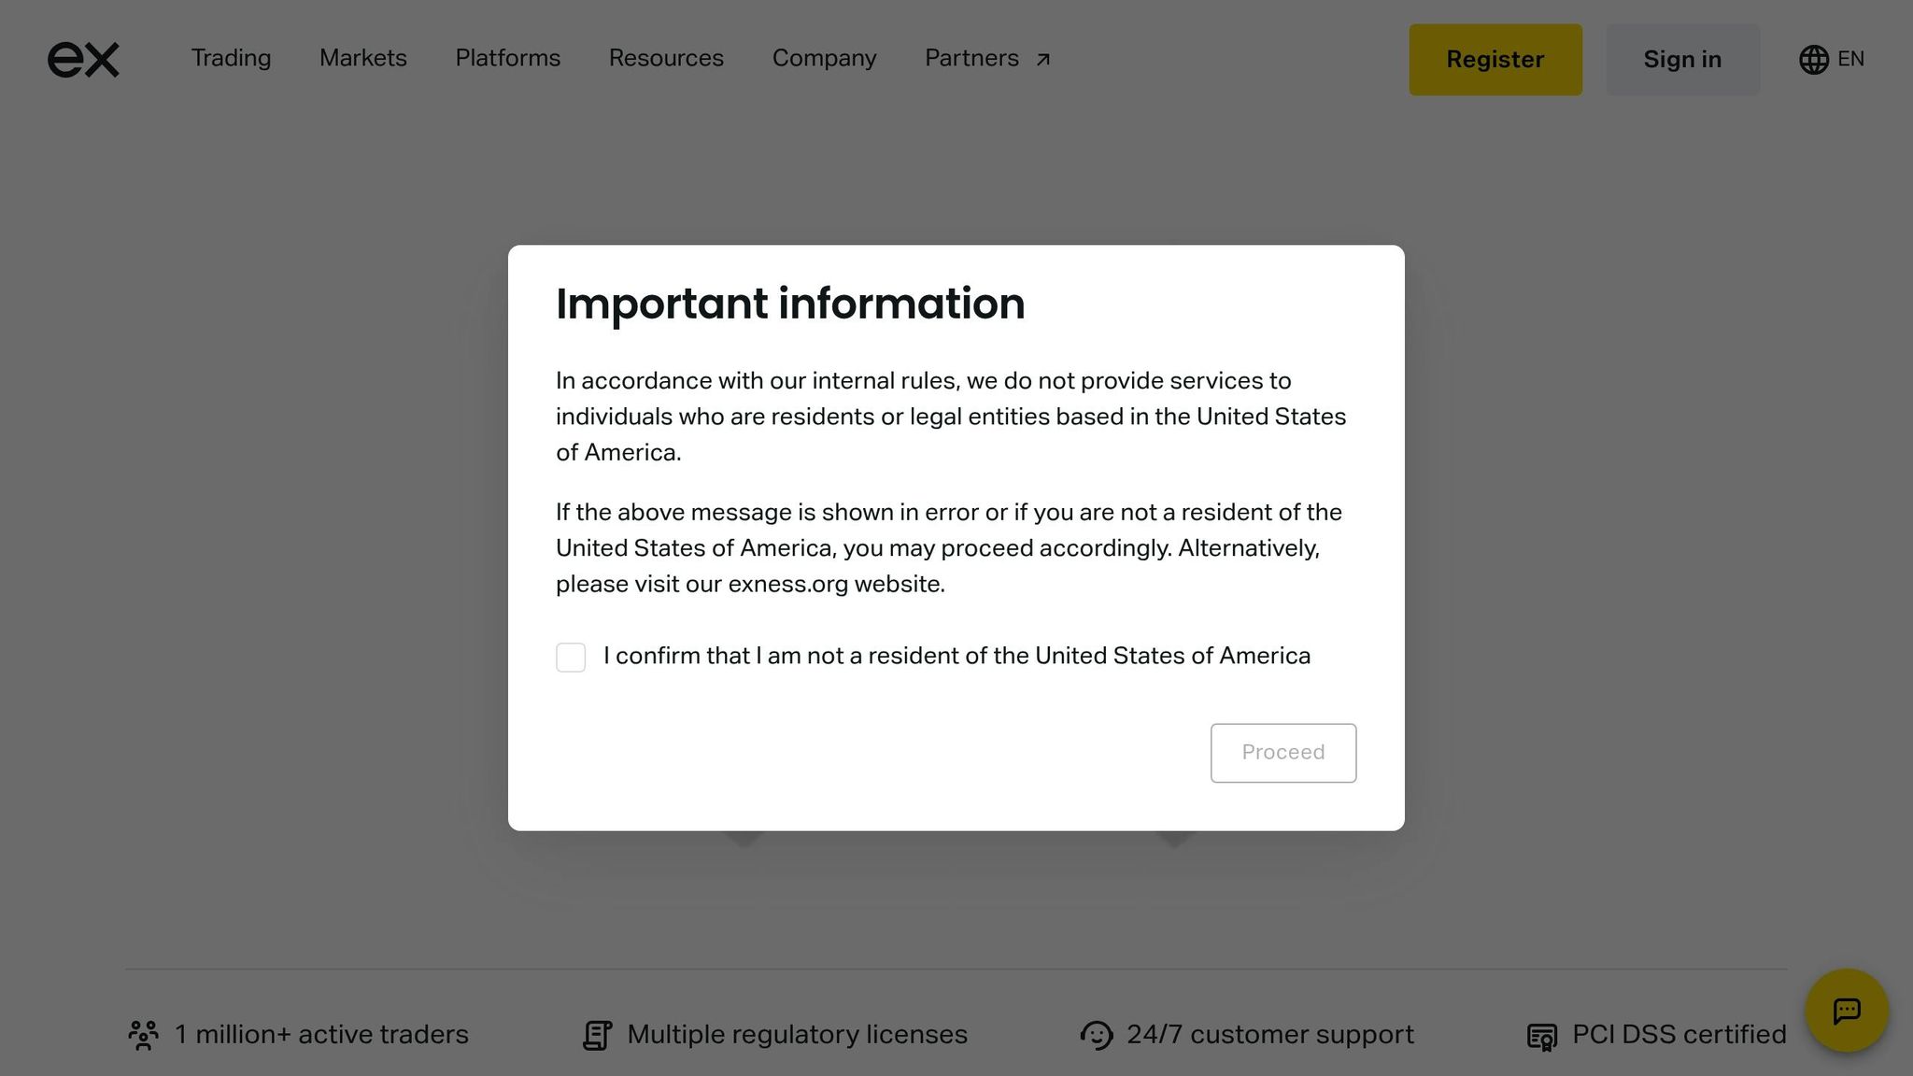Click the Exness ex logo
This screenshot has height=1076, width=1913.
[83, 60]
